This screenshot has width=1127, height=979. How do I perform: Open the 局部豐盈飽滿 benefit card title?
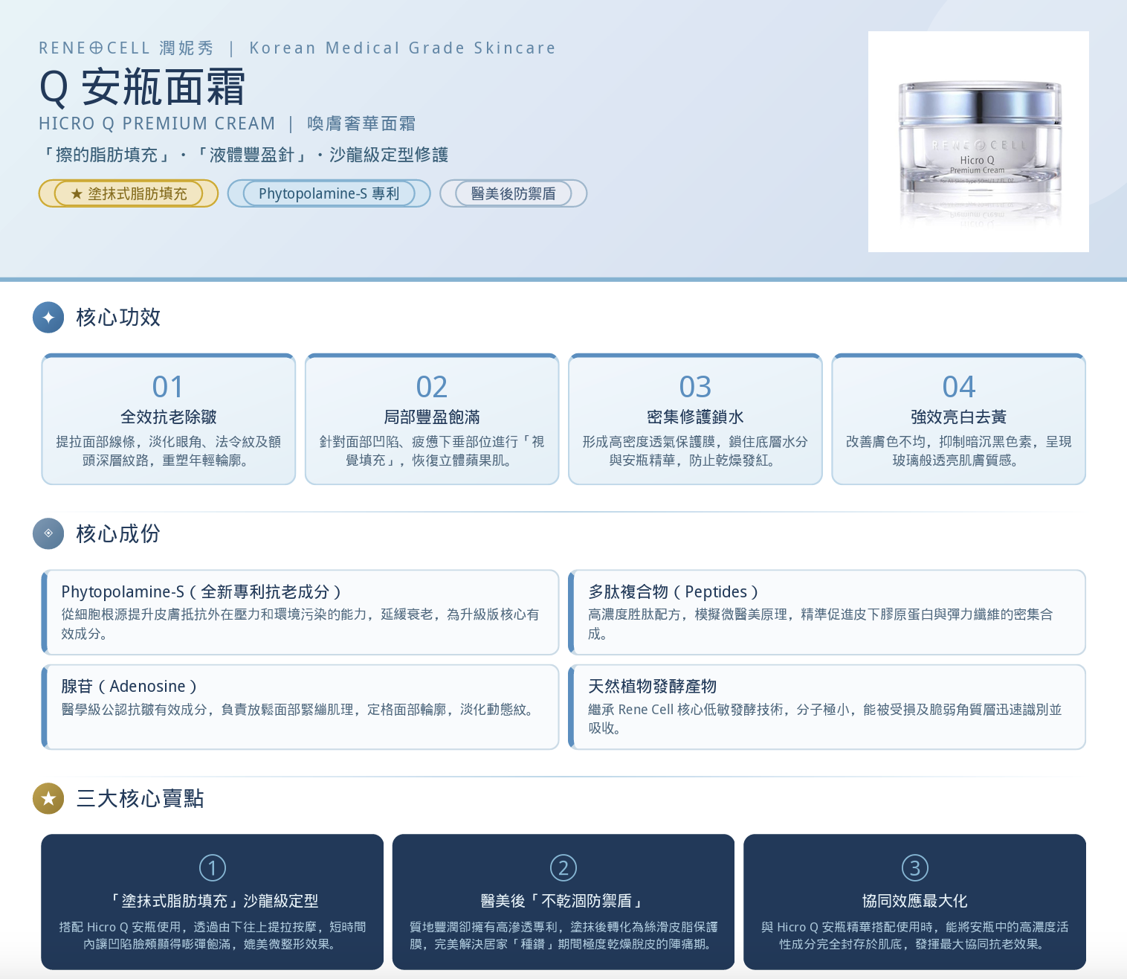[x=432, y=417]
